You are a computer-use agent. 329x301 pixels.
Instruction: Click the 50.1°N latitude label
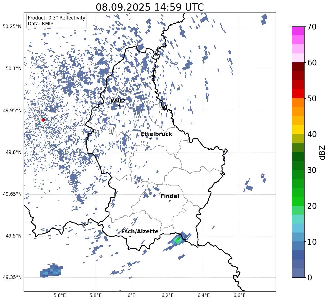click(x=14, y=69)
